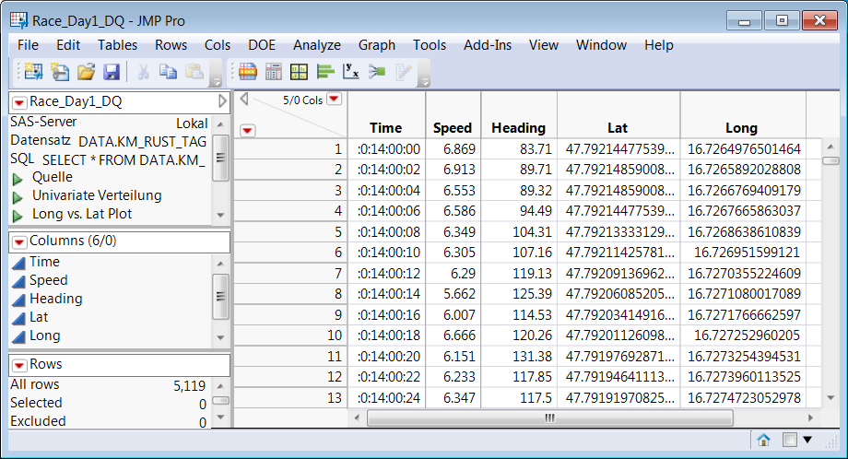Click the Copy icon in the toolbar
The image size is (848, 459).
tap(168, 71)
